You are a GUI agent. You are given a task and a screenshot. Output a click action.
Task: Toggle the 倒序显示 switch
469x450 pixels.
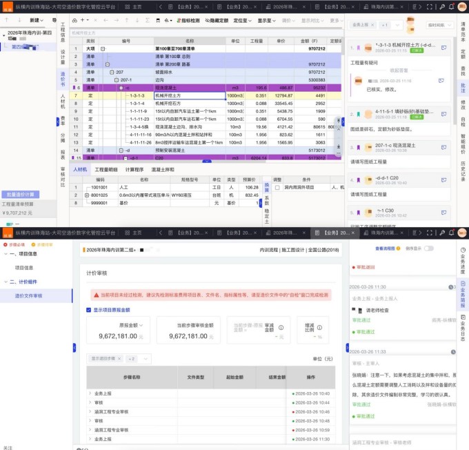click(429, 248)
